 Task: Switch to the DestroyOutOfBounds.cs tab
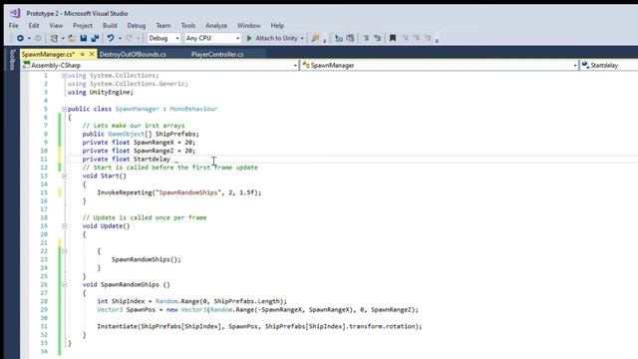[133, 54]
